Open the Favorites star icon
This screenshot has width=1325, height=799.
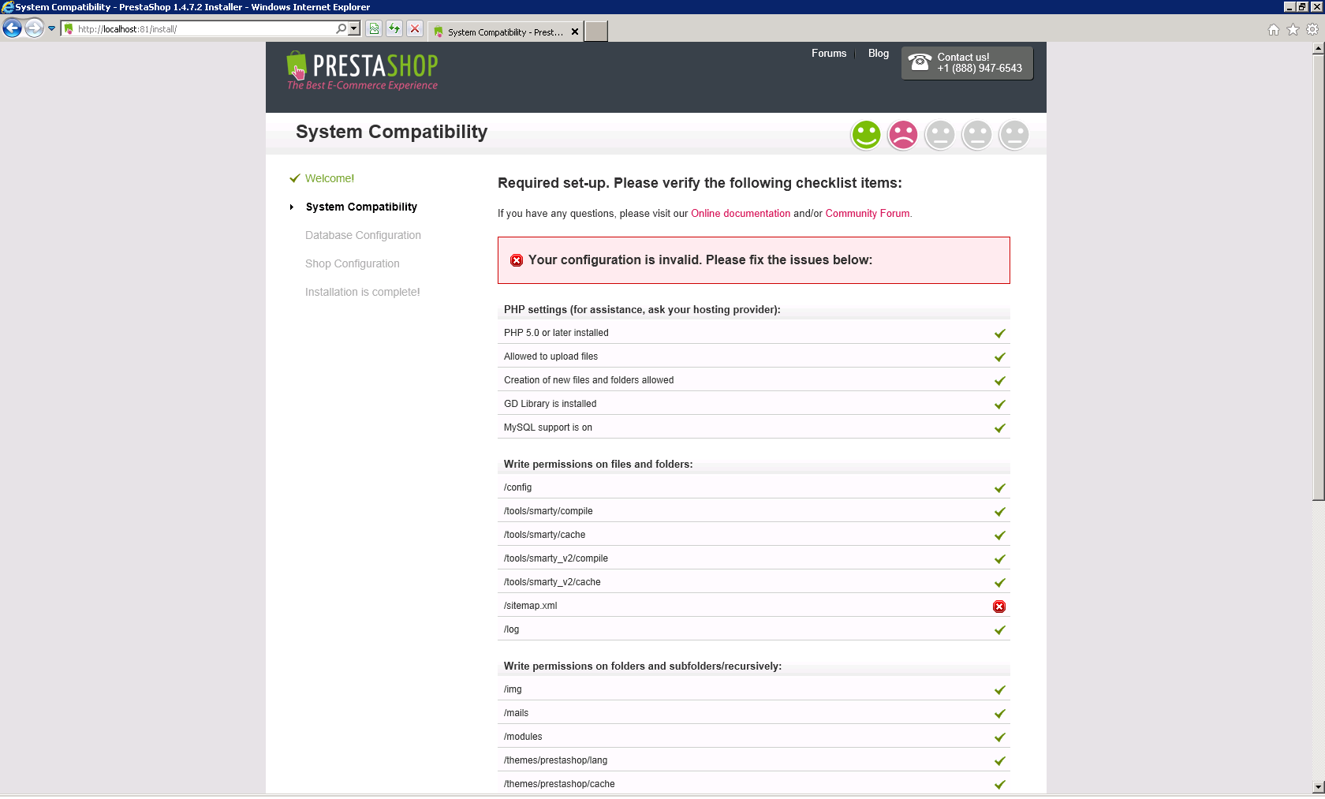(x=1293, y=30)
